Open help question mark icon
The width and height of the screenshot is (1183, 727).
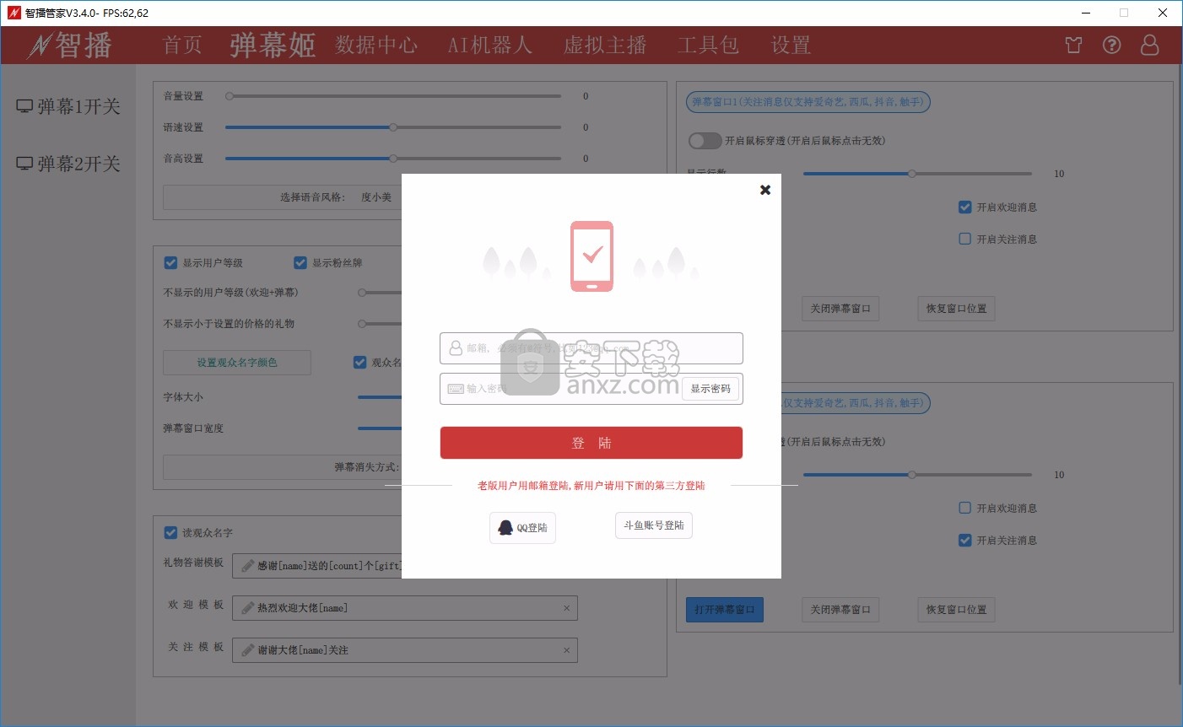1112,46
